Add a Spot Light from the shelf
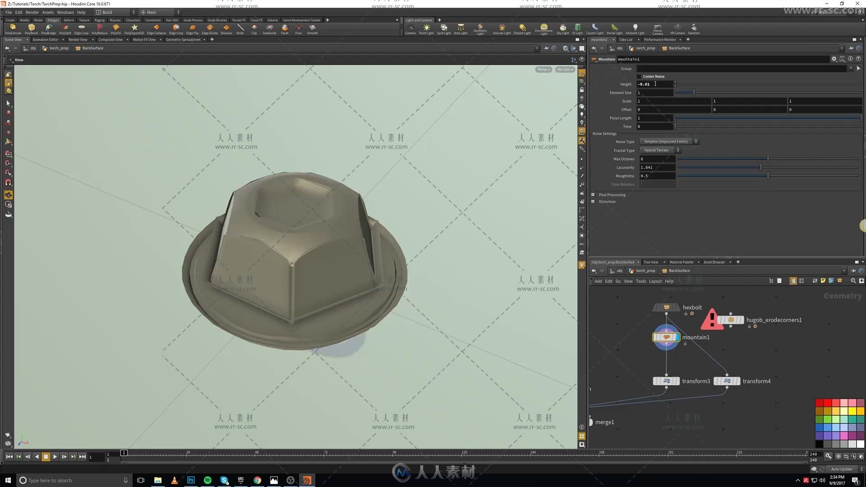The width and height of the screenshot is (866, 487). [444, 29]
